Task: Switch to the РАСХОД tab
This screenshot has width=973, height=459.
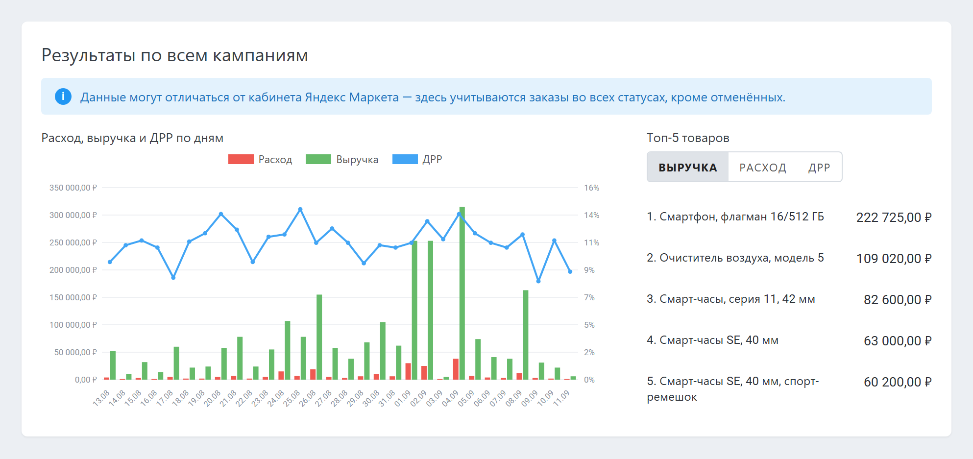Action: [762, 168]
